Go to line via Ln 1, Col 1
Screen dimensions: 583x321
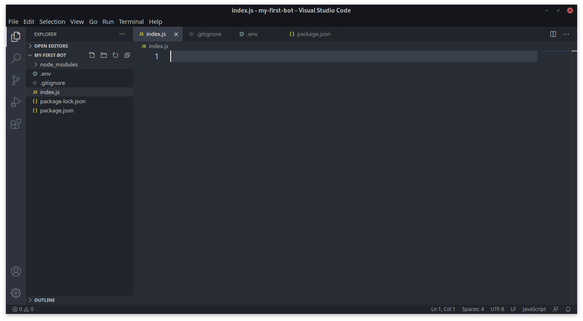click(x=443, y=309)
